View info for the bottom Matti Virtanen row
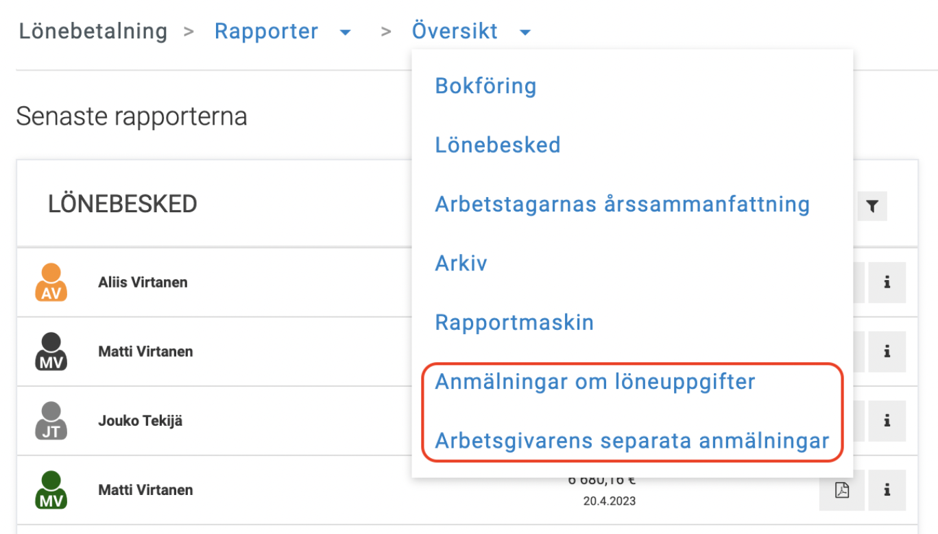Viewport: 938px width, 534px height. click(x=887, y=489)
